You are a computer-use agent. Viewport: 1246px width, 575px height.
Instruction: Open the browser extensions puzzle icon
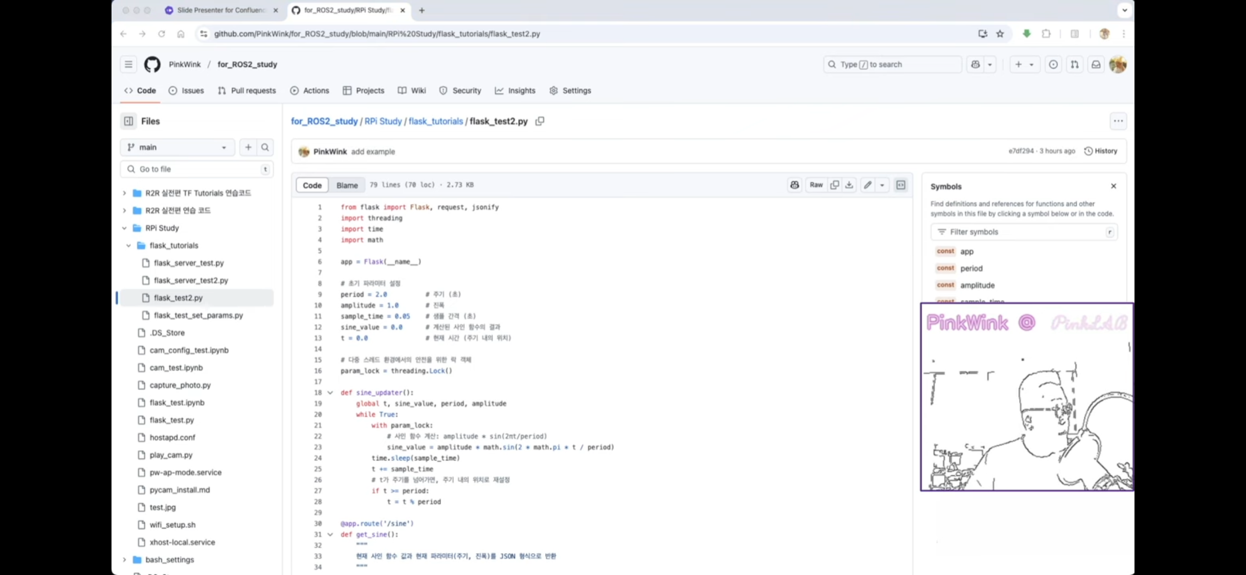click(x=1046, y=34)
